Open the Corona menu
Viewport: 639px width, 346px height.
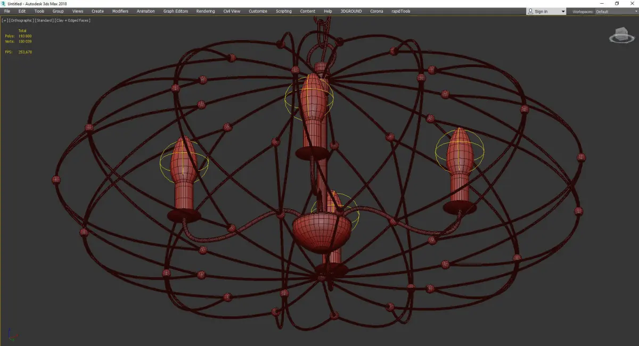coord(376,11)
